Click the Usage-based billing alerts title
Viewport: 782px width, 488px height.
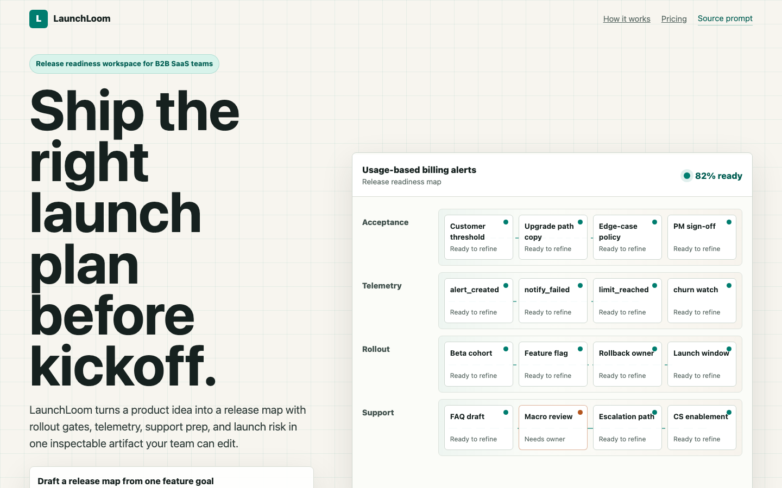click(419, 170)
